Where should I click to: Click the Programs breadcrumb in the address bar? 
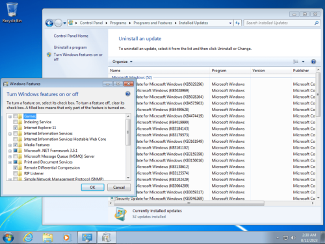tap(118, 23)
